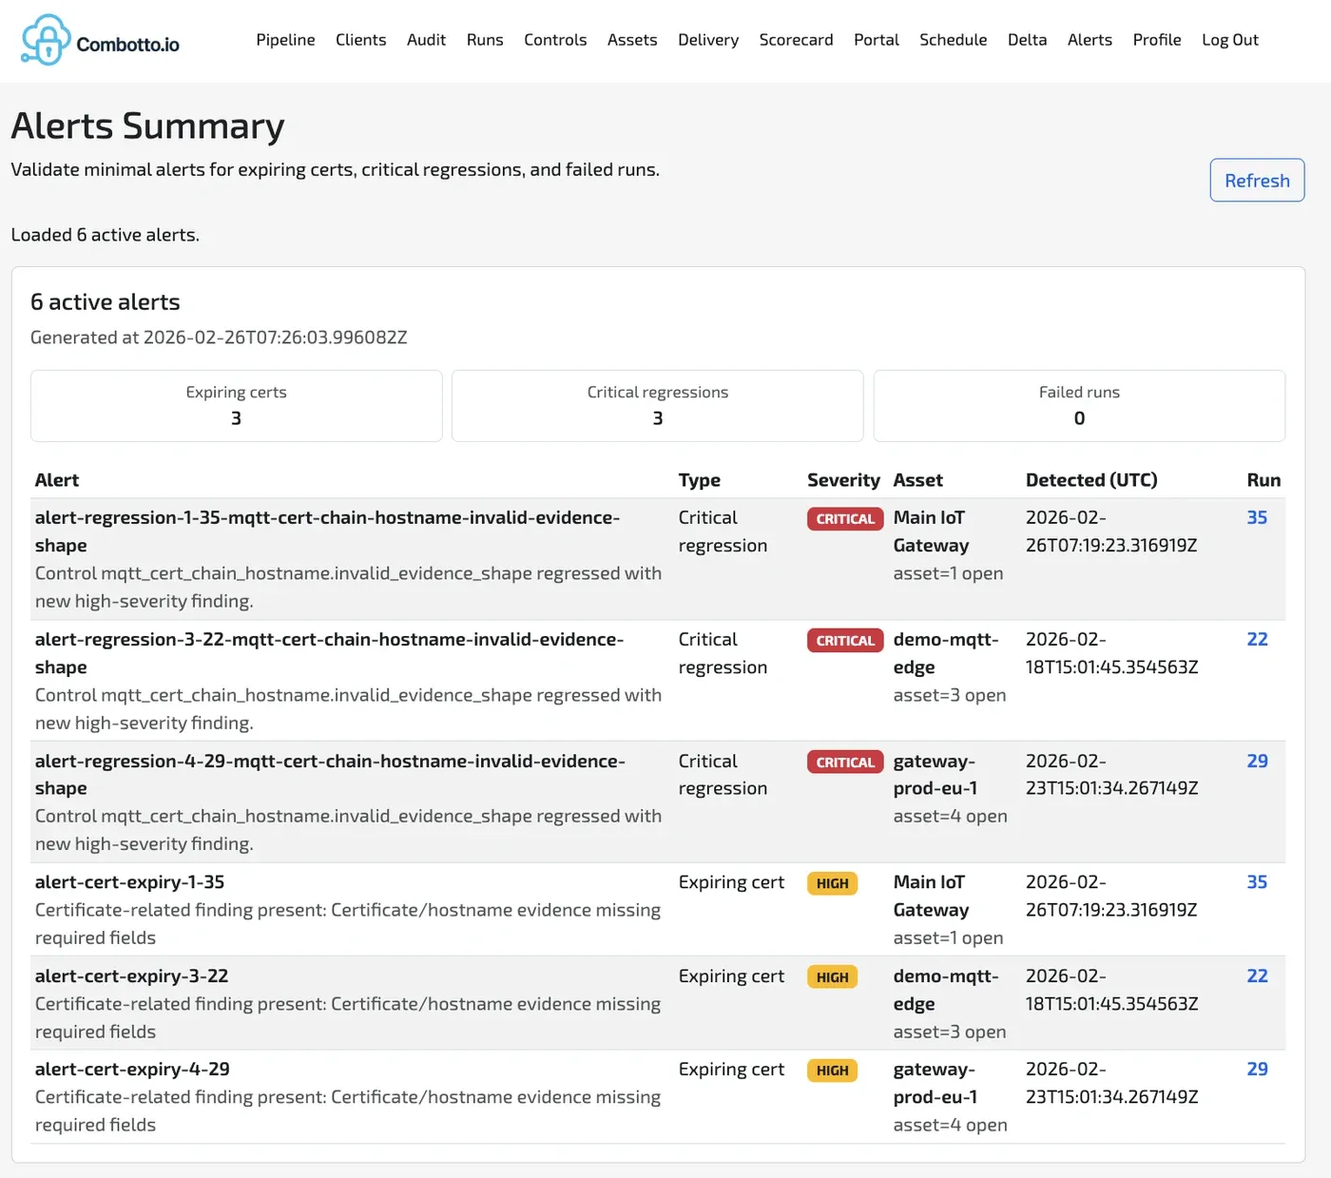Click the HIGH badge on alert-cert-expiry-4-29

(x=832, y=1070)
